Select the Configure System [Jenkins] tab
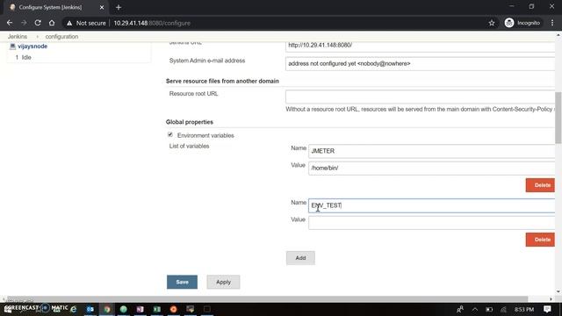Screen dimensions: 562x316 tap(54, 7)
